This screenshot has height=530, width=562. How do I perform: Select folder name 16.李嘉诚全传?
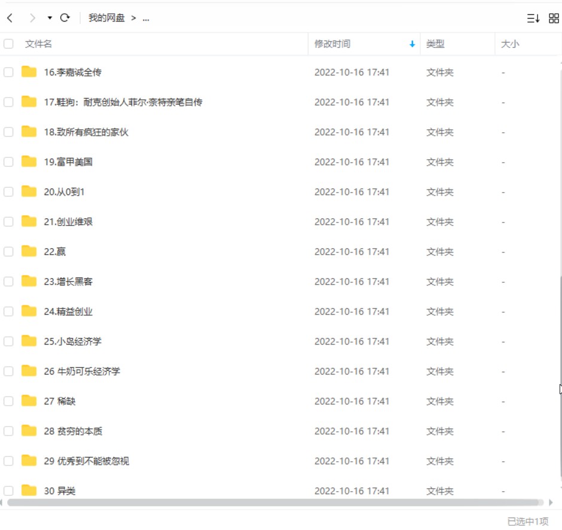(x=73, y=72)
